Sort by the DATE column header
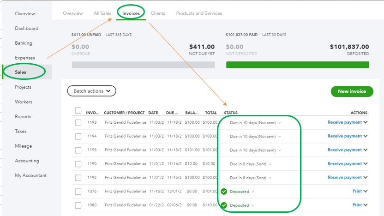Image resolution: width=384 pixels, height=216 pixels. click(x=153, y=113)
